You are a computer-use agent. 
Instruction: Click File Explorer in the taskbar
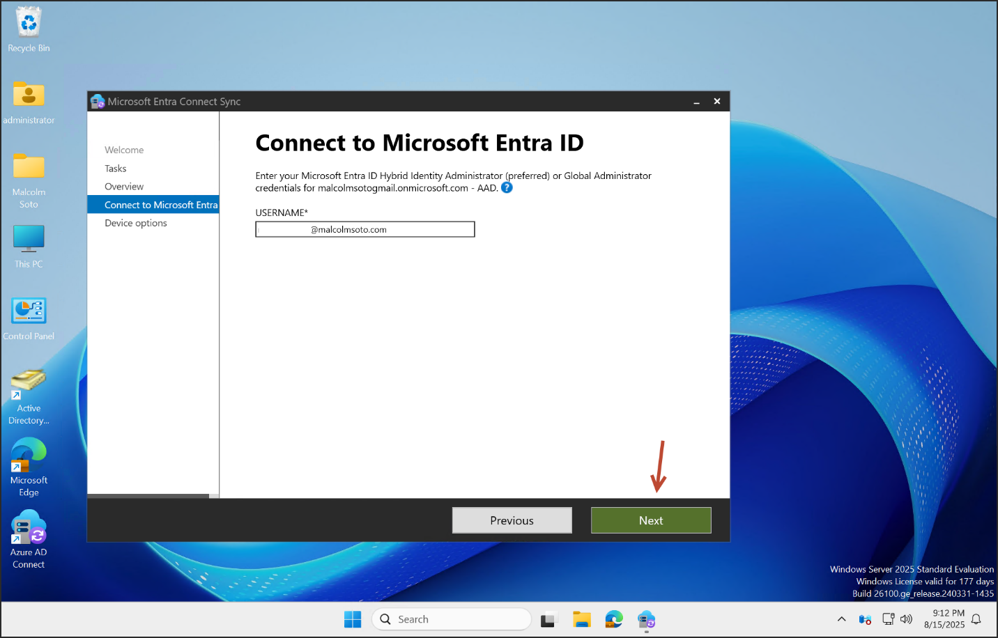coord(581,619)
